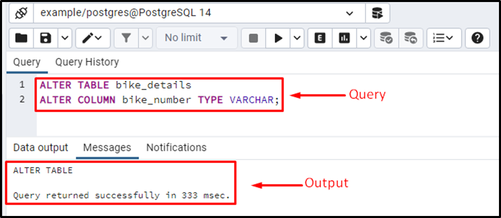This screenshot has height=218, width=501.
Task: Click the connection status plug icon
Action: [x=21, y=13]
